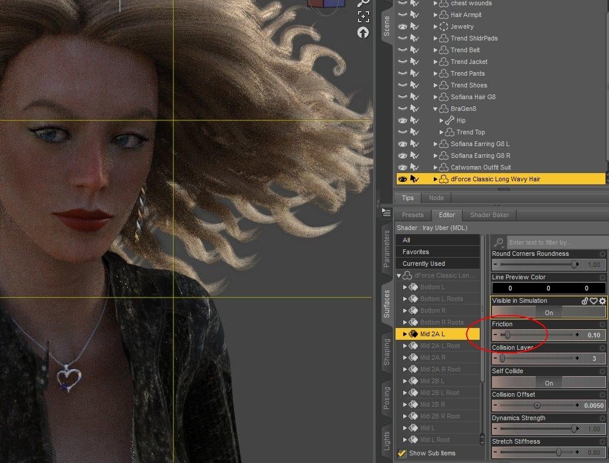This screenshot has height=463, width=609.
Task: Click the selectable arrow icon for Hair Armpit
Action: (x=415, y=15)
